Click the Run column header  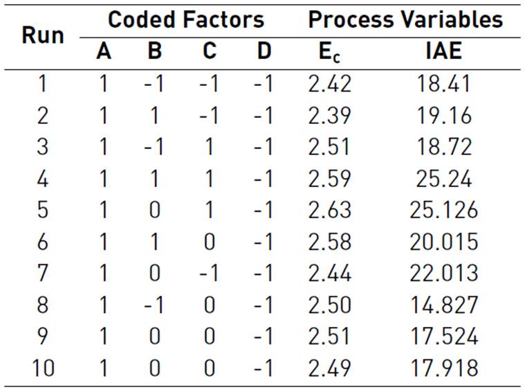[43, 35]
